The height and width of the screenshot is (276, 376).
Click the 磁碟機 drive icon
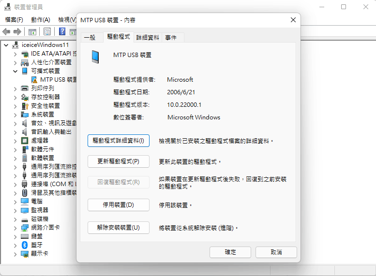pyautogui.click(x=25, y=220)
